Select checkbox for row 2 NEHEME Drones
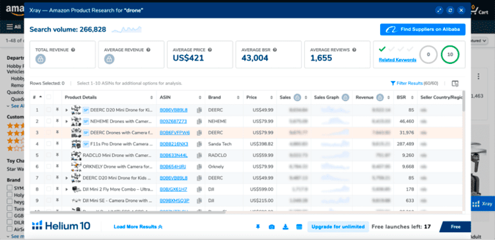 click(x=49, y=121)
